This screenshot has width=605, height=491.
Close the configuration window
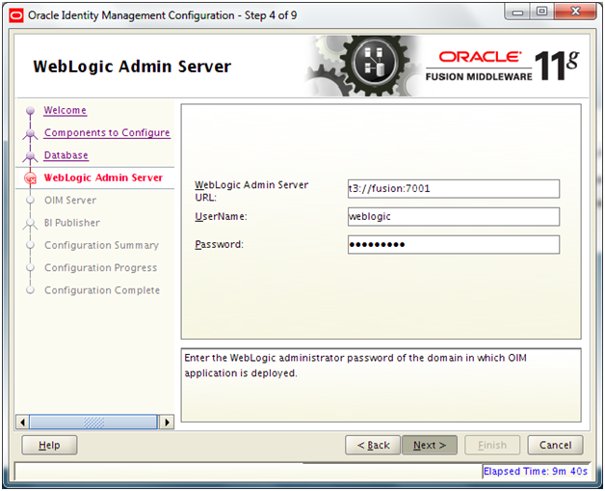pos(575,12)
